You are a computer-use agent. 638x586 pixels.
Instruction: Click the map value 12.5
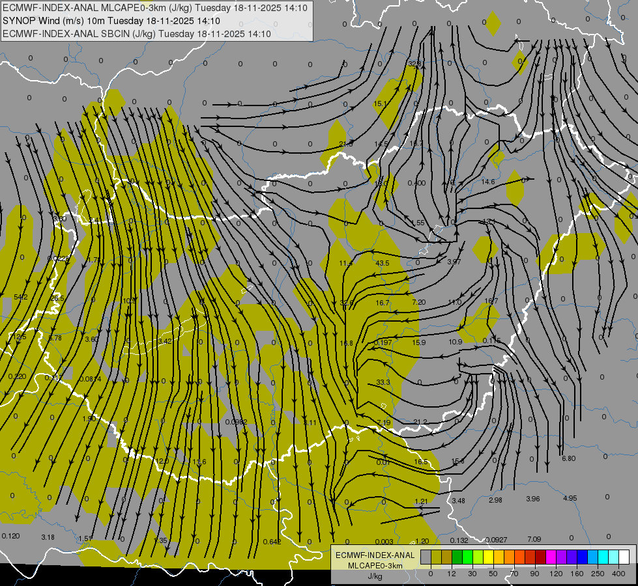pos(19,337)
